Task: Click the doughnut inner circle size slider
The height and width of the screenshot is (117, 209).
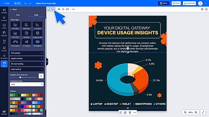Action: click(x=23, y=77)
